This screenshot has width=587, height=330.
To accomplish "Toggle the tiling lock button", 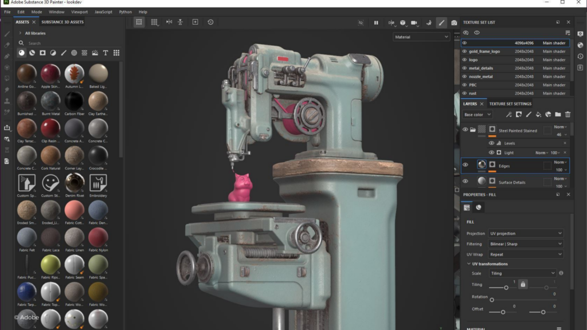I will pos(523,284).
